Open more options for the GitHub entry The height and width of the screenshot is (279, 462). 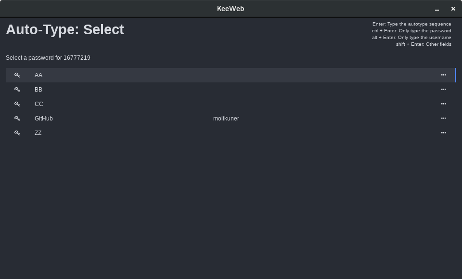click(x=443, y=119)
